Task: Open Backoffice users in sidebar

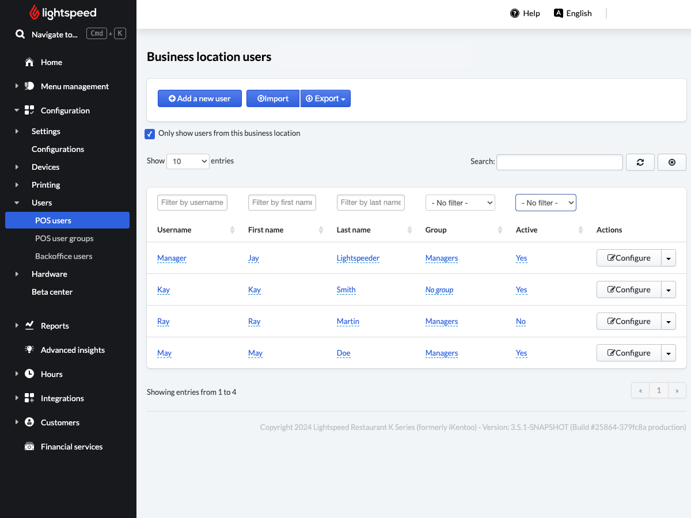Action: (x=63, y=256)
